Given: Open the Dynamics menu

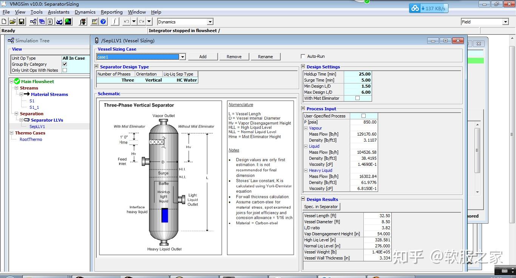Looking at the screenshot, I should click(85, 12).
